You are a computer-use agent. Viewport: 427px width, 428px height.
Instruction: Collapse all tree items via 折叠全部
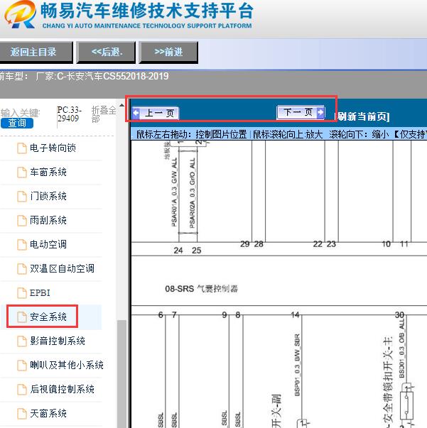[x=104, y=114]
